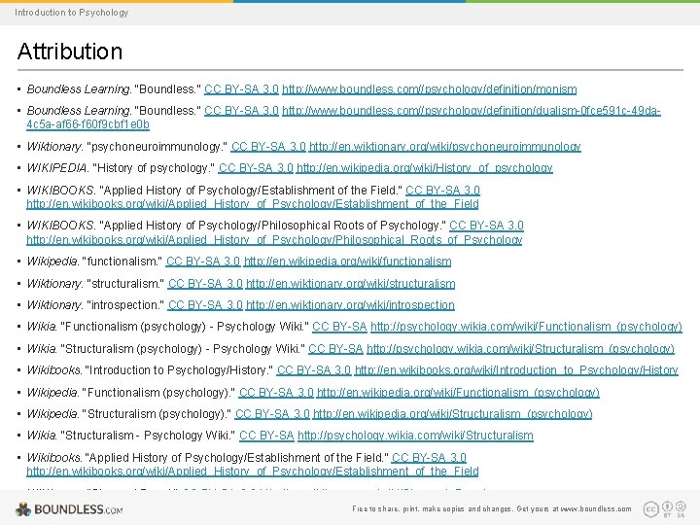
Task: Open the wiktionary introspection link
Action: (350, 305)
